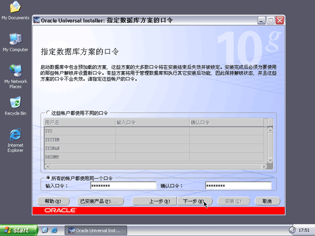This screenshot has height=236, width=315.
Task: Click the 用户名 column header
Action: click(79, 123)
